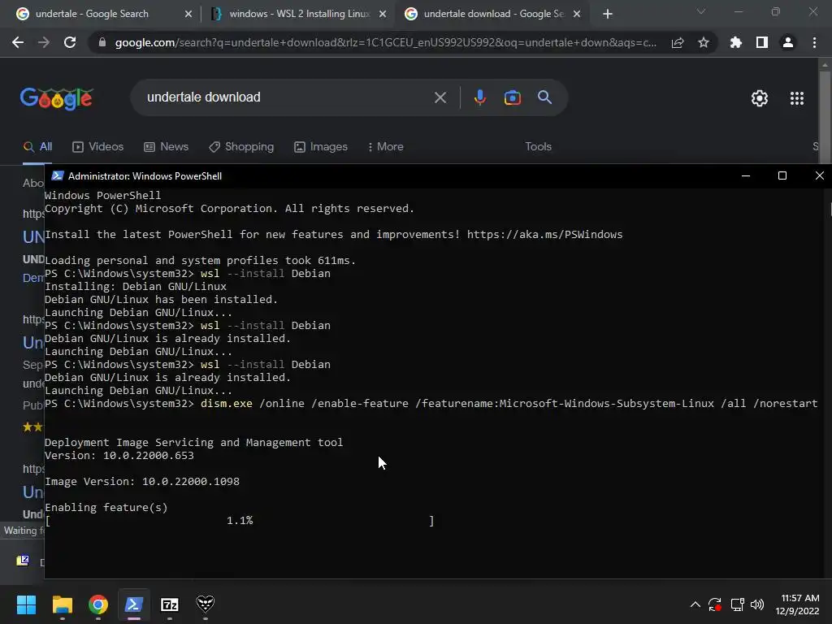Go forward in Chrome browser history
This screenshot has width=832, height=624.
44,42
